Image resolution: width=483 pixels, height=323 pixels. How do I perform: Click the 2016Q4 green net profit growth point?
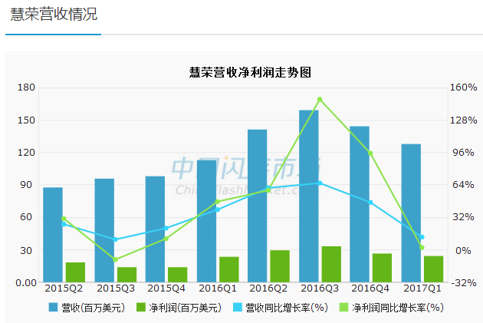click(370, 153)
